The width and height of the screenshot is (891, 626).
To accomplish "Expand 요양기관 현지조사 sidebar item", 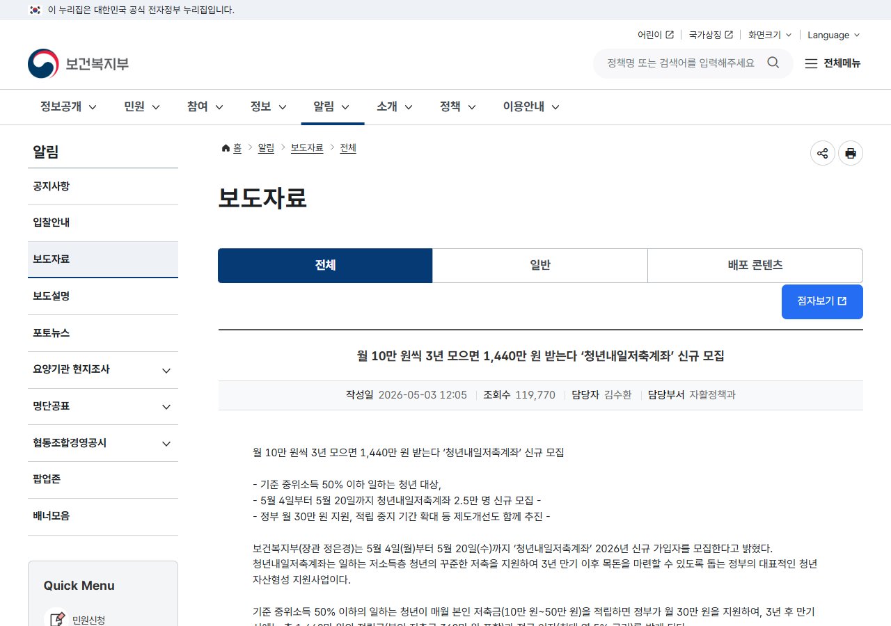I will (103, 369).
